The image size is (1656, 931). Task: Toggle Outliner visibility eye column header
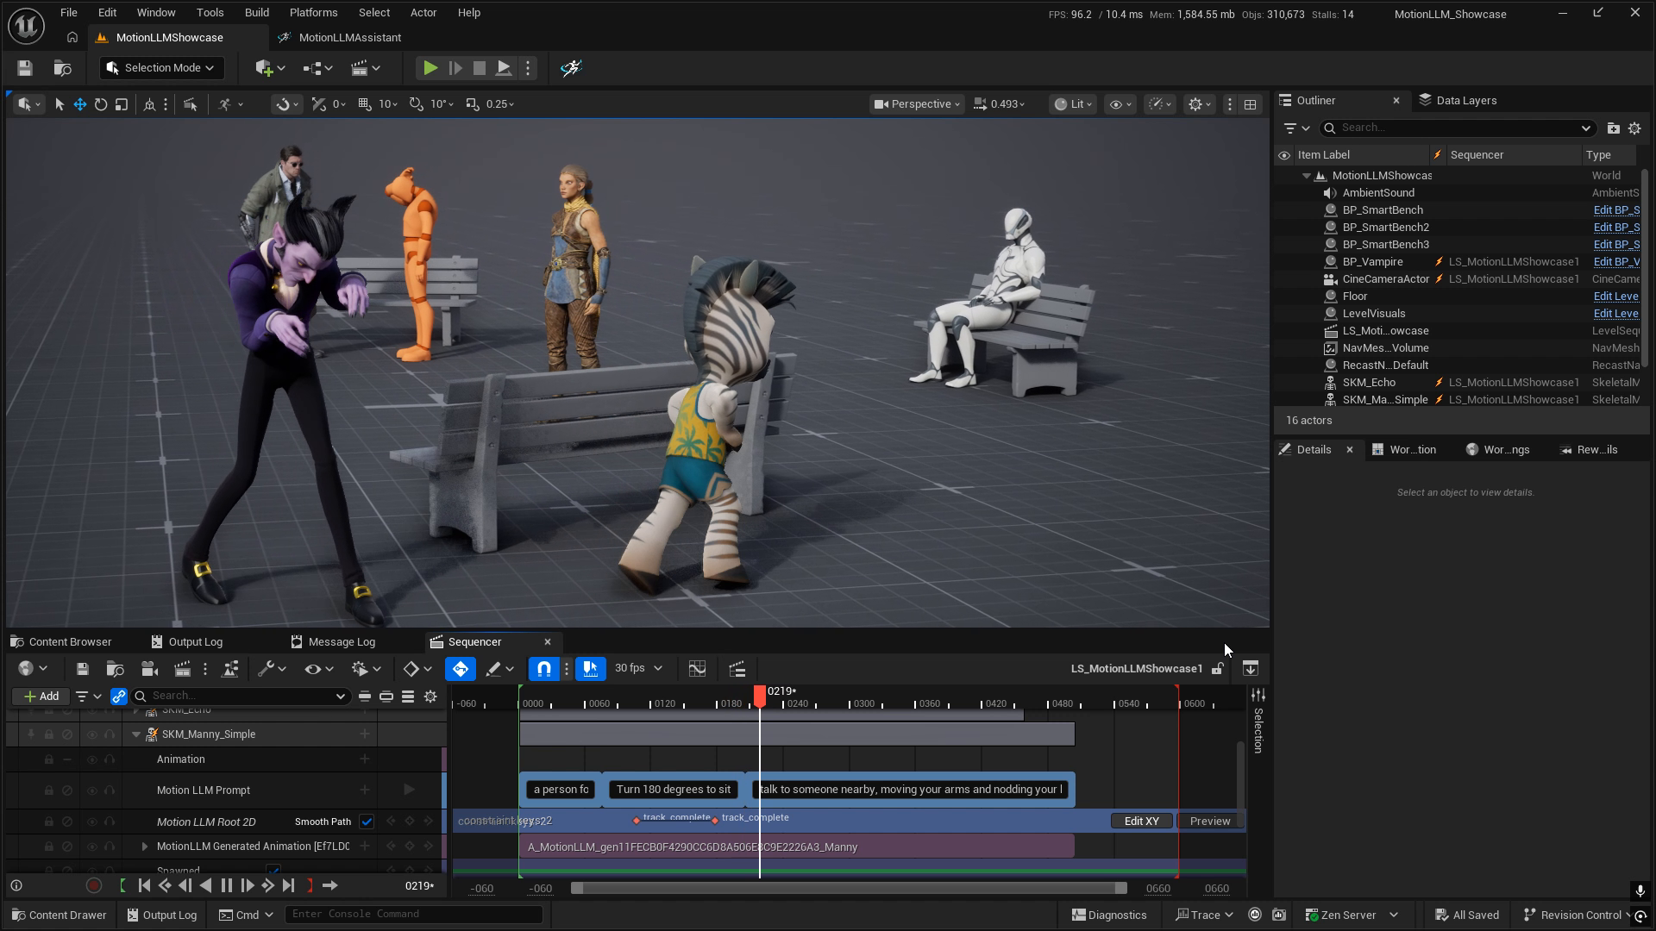[x=1284, y=155]
